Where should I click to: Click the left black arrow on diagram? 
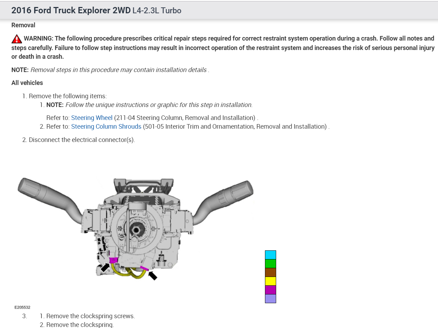click(105, 268)
